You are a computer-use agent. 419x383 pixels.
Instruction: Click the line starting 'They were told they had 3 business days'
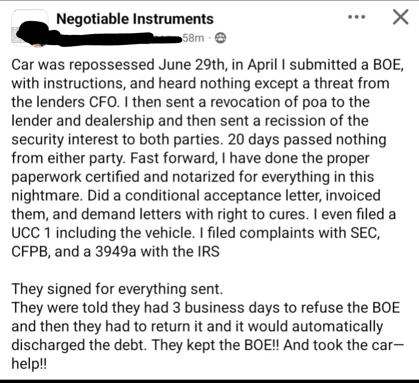[x=206, y=308]
